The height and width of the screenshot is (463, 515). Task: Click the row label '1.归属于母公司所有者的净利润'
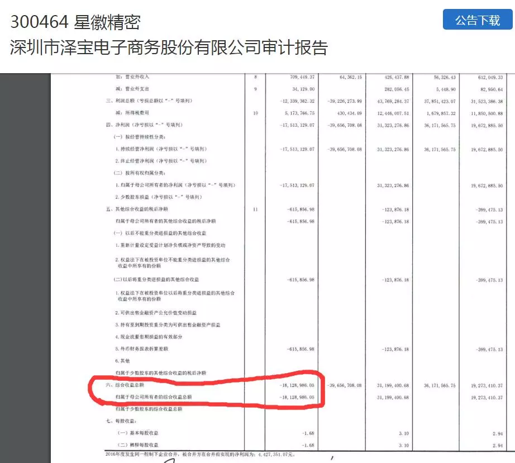point(175,185)
